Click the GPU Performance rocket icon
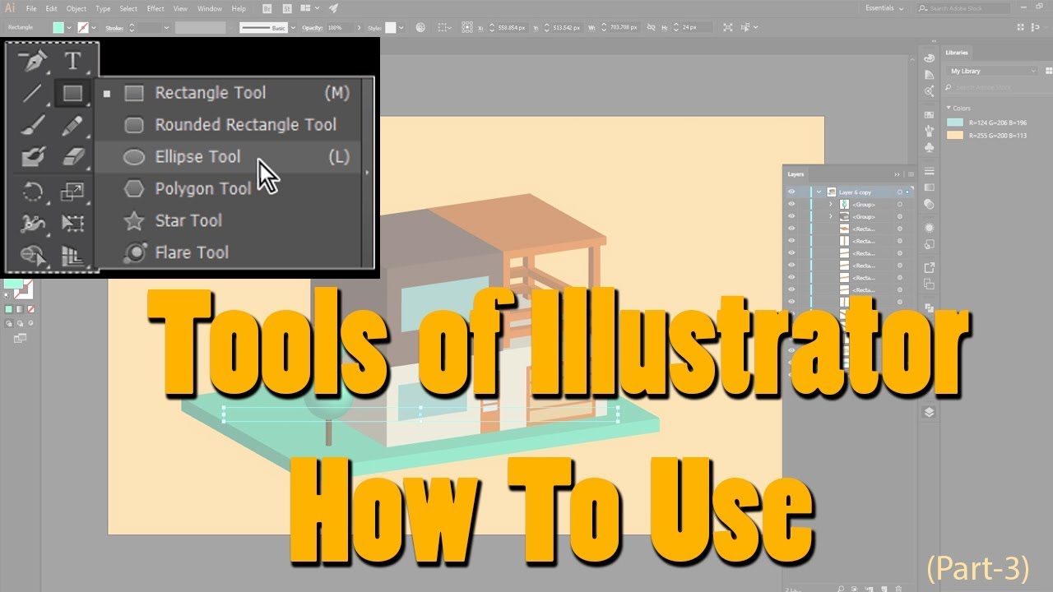1053x592 pixels. click(333, 8)
